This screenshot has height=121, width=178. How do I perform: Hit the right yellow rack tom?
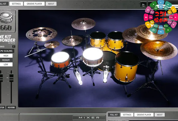[116, 40]
